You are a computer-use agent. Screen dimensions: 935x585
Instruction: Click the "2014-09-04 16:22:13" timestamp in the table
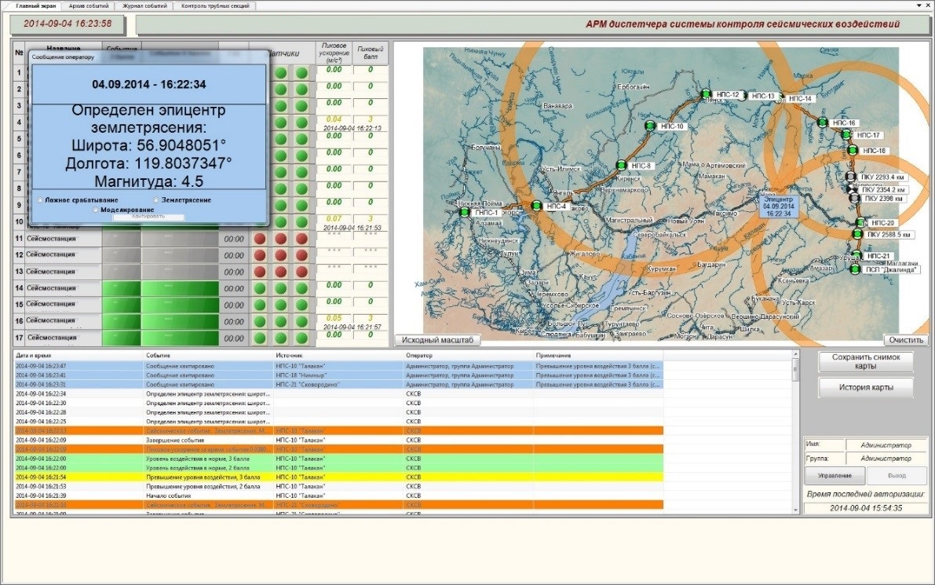[352, 128]
